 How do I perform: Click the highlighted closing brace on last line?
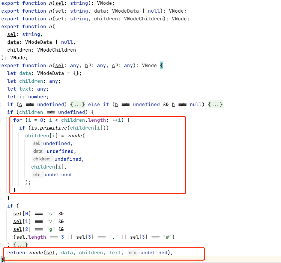[x=3, y=260]
